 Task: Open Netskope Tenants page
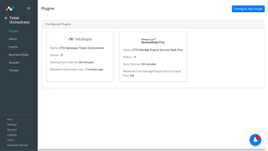click(x=18, y=145)
